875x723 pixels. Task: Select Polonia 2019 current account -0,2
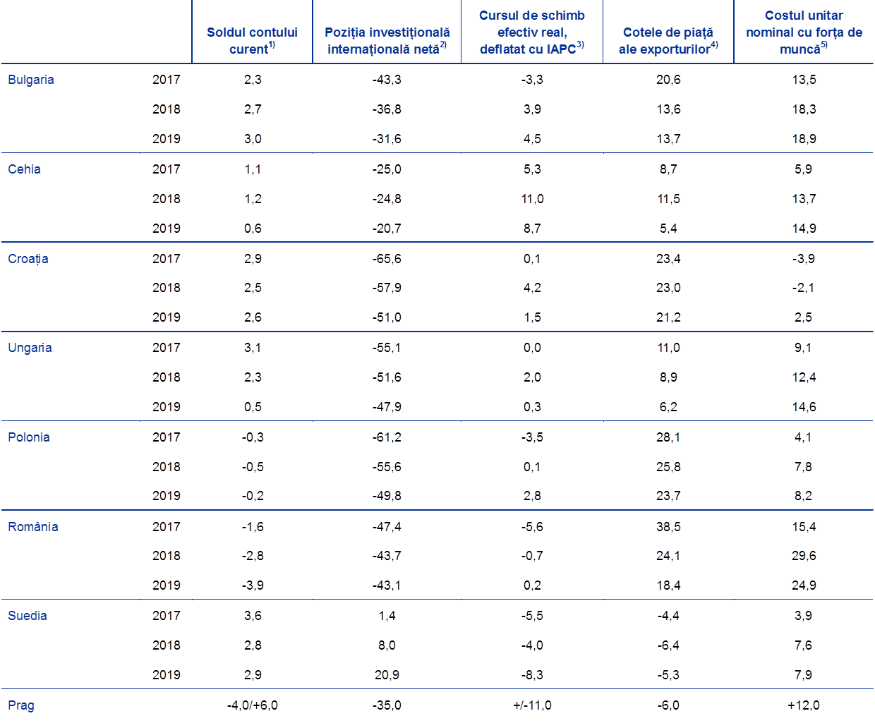coord(253,496)
